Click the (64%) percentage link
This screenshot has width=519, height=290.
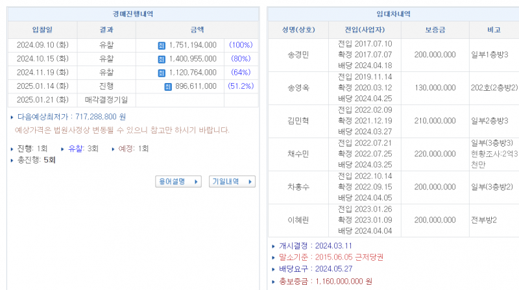[241, 73]
